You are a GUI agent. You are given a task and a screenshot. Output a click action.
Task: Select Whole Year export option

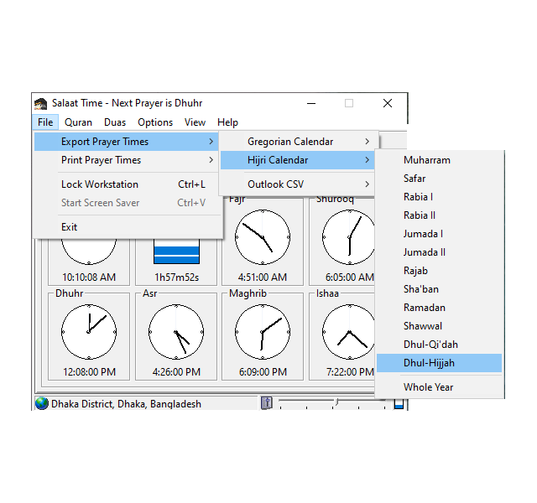[x=439, y=387]
